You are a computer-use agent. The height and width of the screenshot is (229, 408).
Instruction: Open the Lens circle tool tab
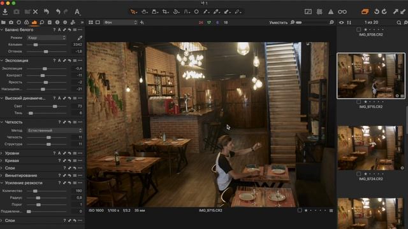tap(18, 23)
